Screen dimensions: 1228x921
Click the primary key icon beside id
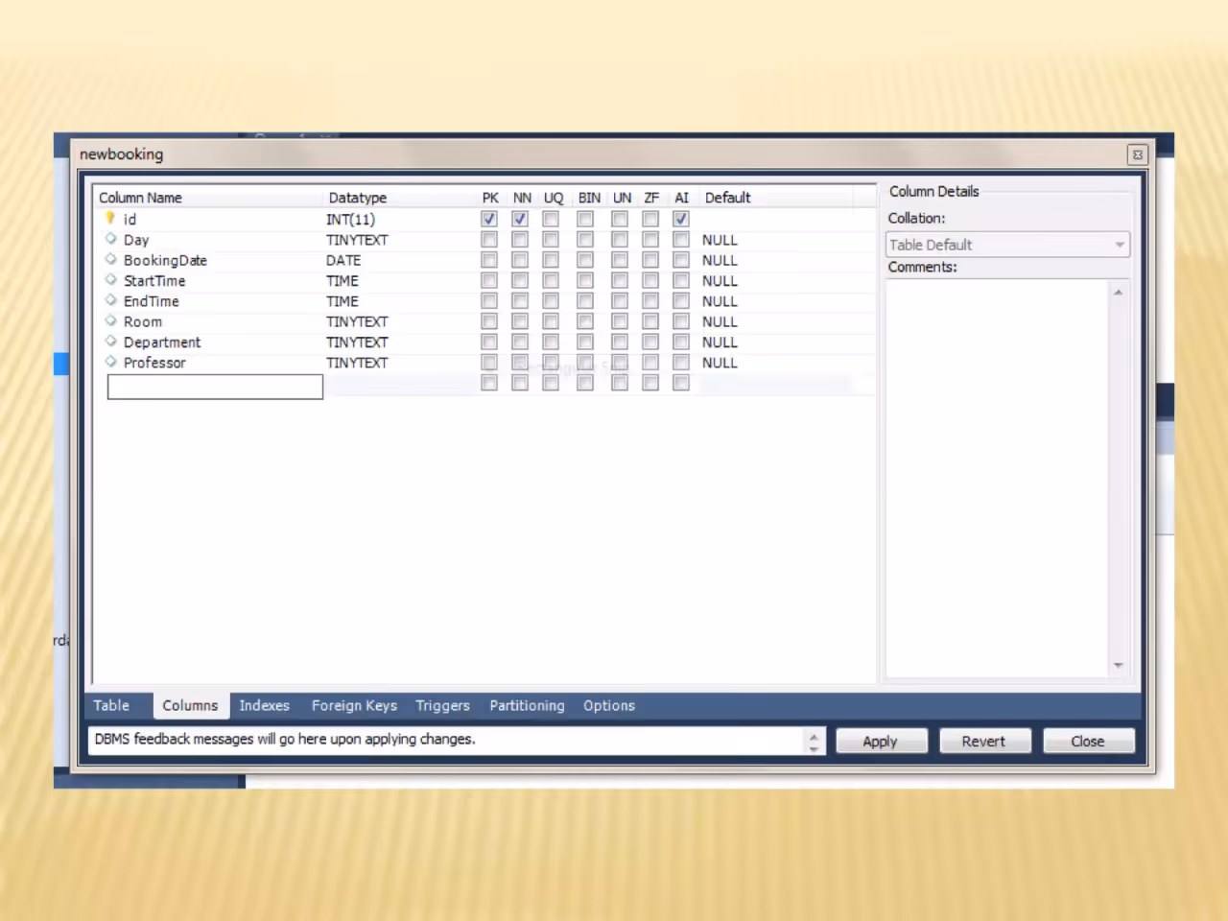coord(110,219)
